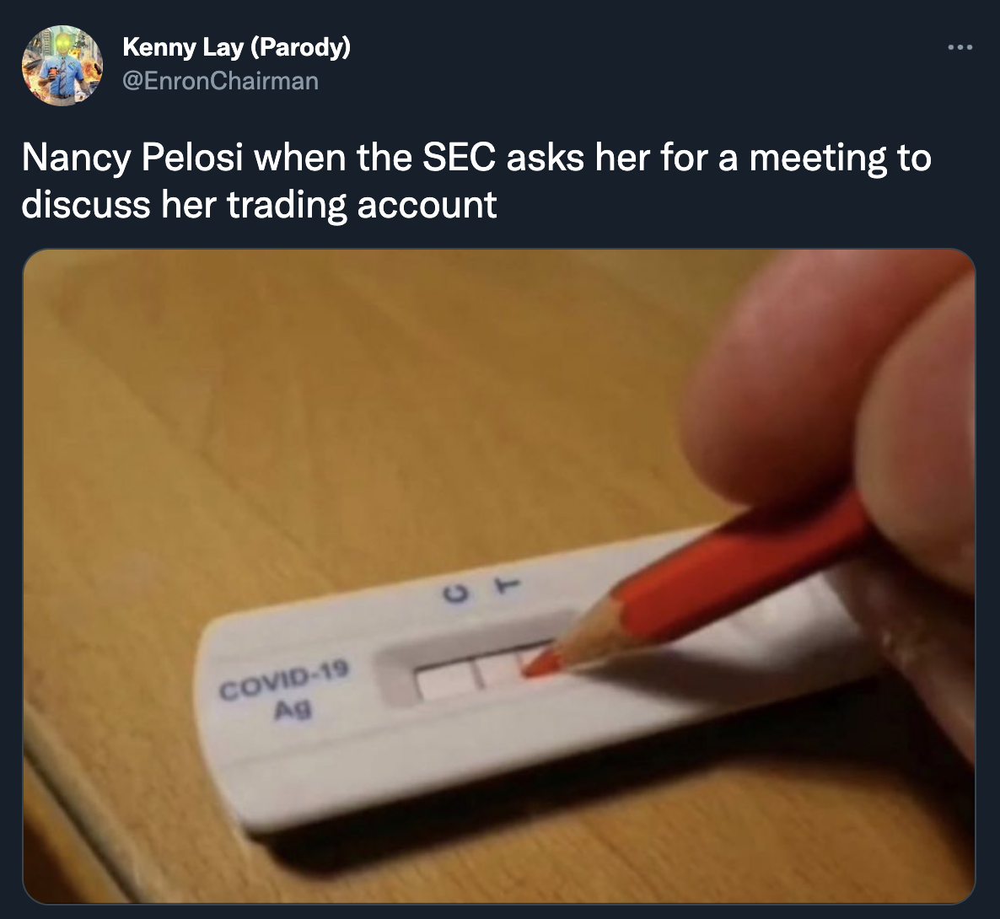The width and height of the screenshot is (1000, 919).
Task: Click the avatar showing the Enron figure
Action: click(x=62, y=66)
